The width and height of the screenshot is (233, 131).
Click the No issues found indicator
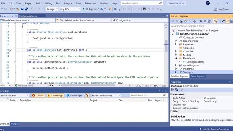tap(24, 86)
